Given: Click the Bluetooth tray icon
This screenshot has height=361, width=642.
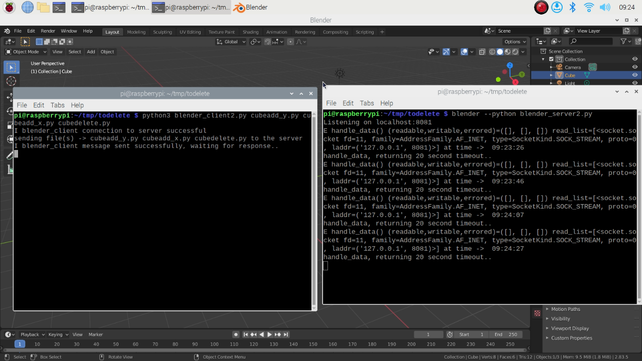Looking at the screenshot, I should click(x=572, y=7).
